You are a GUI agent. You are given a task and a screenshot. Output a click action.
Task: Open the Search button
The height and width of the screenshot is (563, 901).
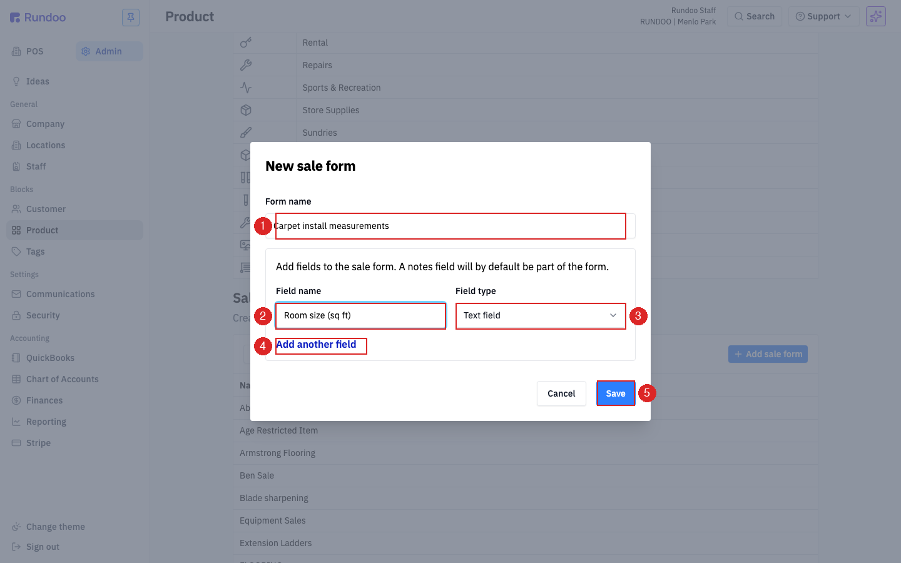pyautogui.click(x=755, y=16)
